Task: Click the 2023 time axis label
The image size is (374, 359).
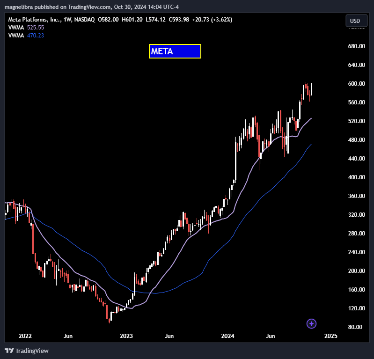Action: 126,336
